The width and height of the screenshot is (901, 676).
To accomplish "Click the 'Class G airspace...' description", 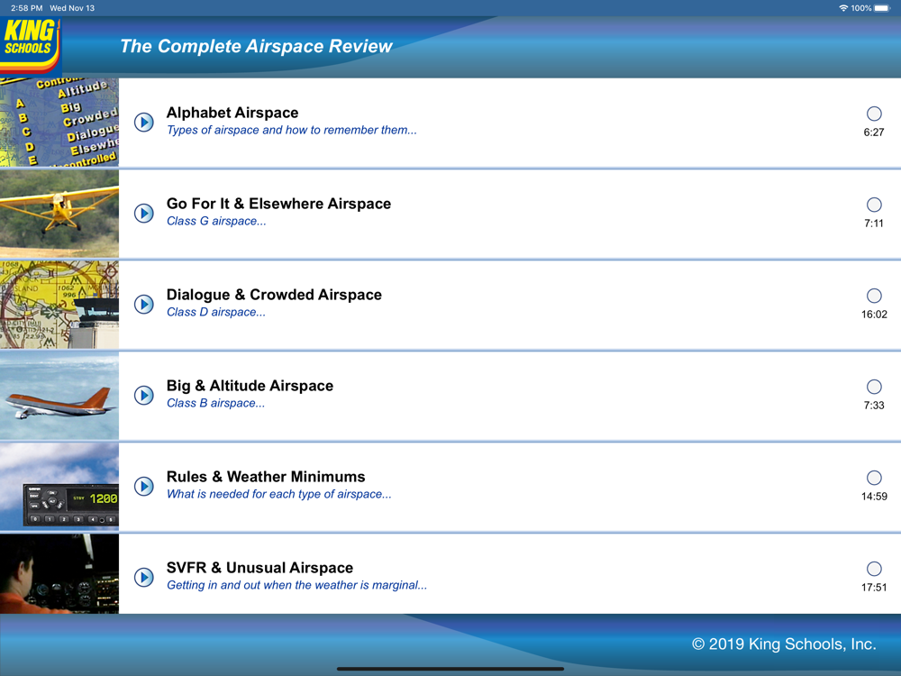I will click(x=216, y=221).
